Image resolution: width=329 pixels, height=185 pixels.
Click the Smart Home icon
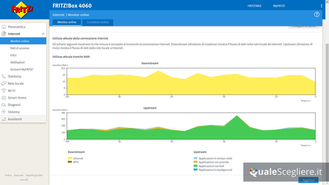4,98
